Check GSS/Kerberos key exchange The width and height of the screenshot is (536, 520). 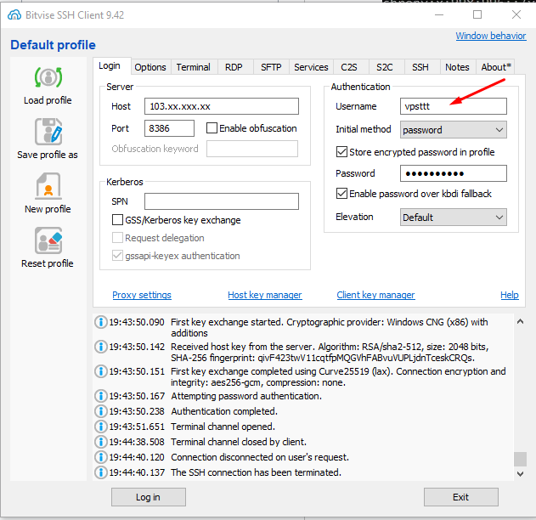(117, 220)
